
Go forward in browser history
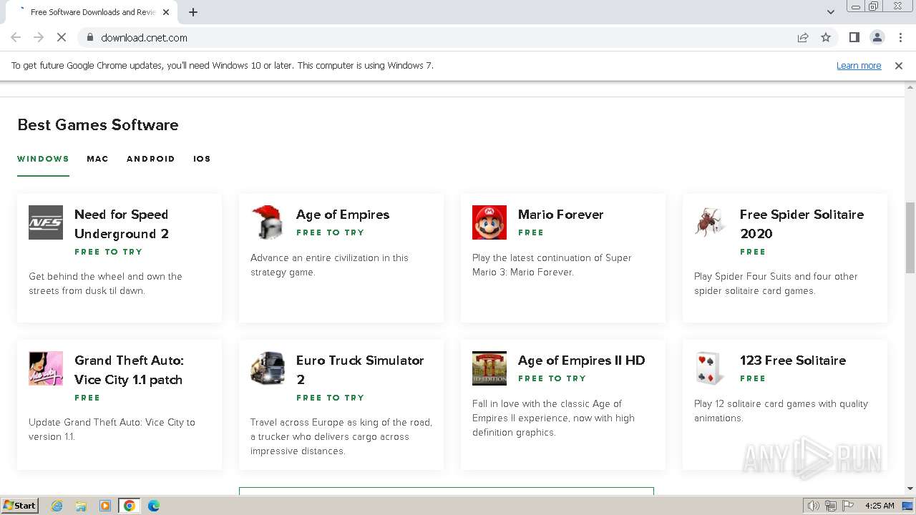(x=39, y=37)
